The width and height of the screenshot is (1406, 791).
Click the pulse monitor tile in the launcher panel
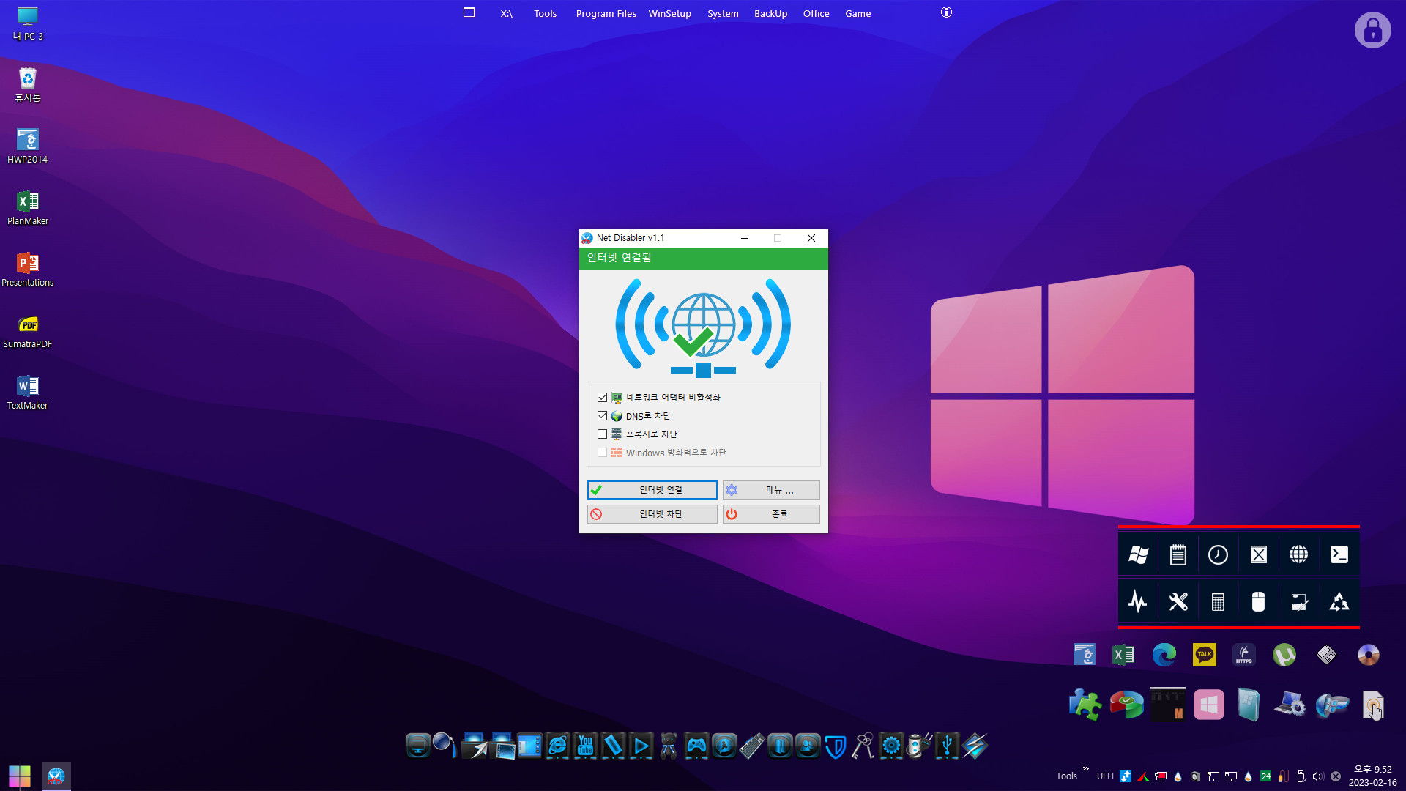tap(1138, 602)
